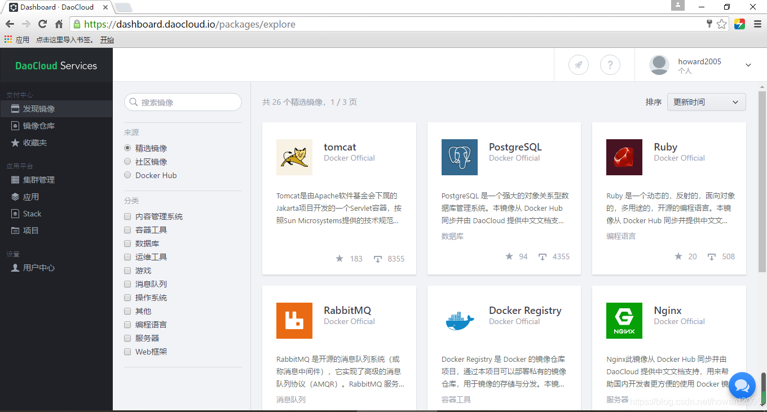Click the saved password key icon
The height and width of the screenshot is (412, 767).
click(x=709, y=24)
